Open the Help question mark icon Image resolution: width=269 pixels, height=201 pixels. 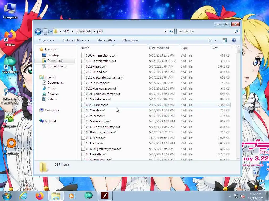tap(234, 40)
